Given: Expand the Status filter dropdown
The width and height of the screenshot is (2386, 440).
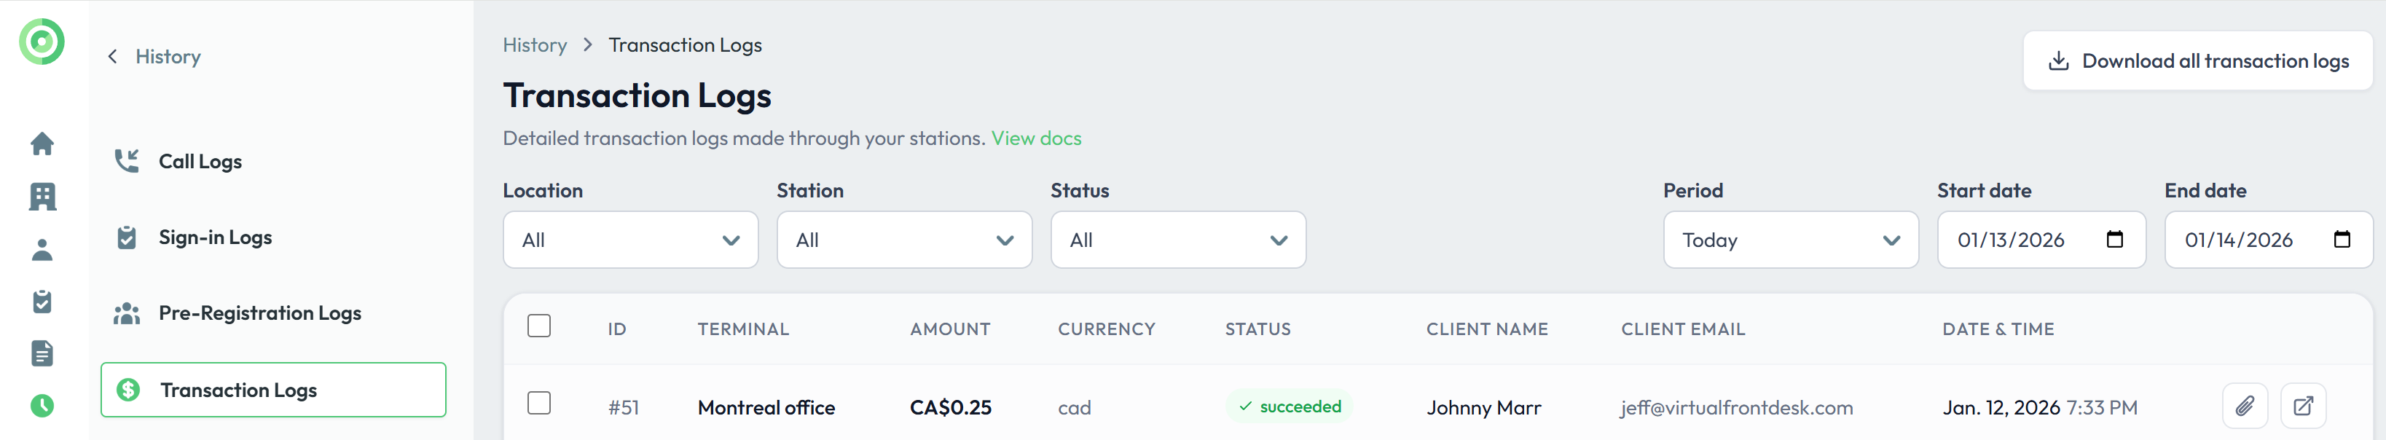Looking at the screenshot, I should click(1177, 240).
